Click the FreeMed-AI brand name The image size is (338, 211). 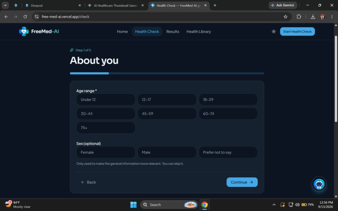pyautogui.click(x=45, y=31)
